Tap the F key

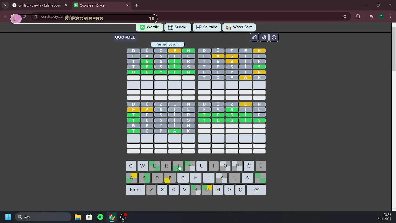(x=170, y=178)
